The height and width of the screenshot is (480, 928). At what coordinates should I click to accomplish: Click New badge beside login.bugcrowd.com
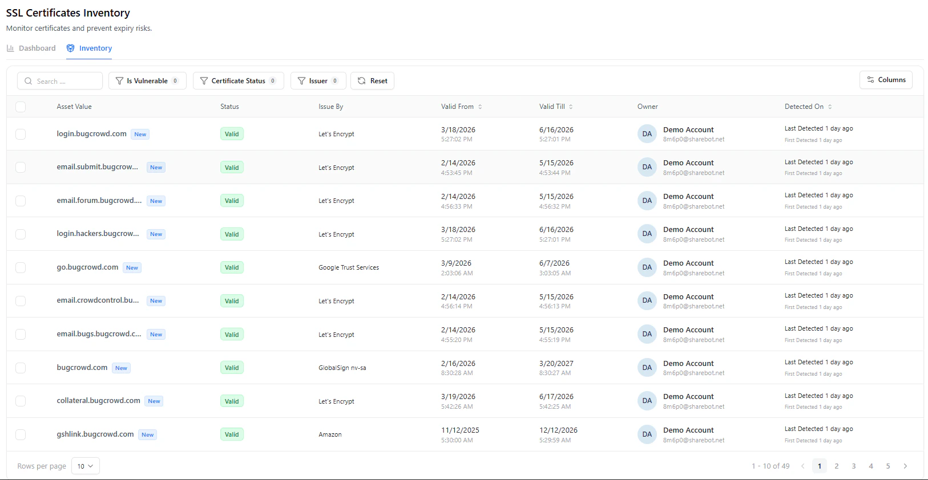tap(140, 135)
